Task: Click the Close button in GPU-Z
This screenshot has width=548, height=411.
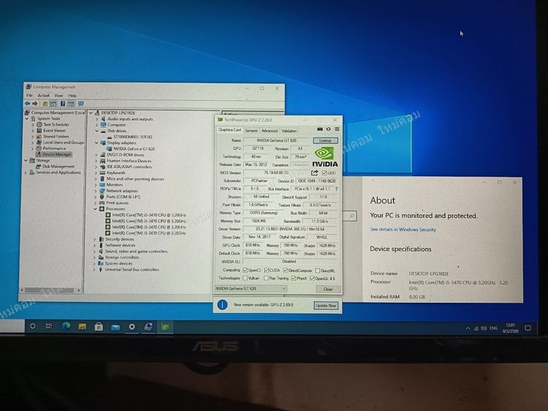Action: pos(328,289)
